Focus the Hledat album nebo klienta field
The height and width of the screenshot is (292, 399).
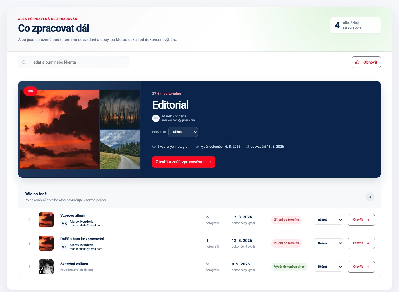pos(74,62)
